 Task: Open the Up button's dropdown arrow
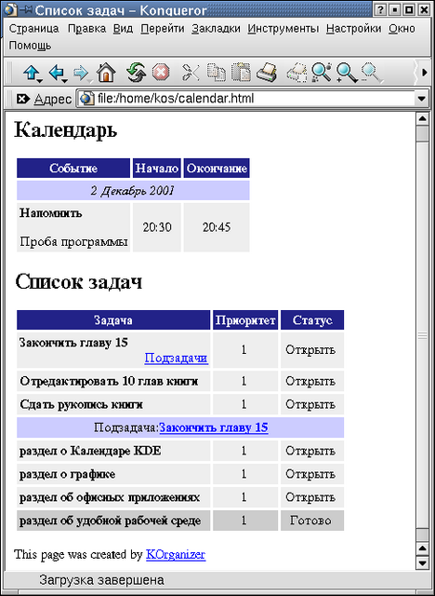tap(39, 81)
